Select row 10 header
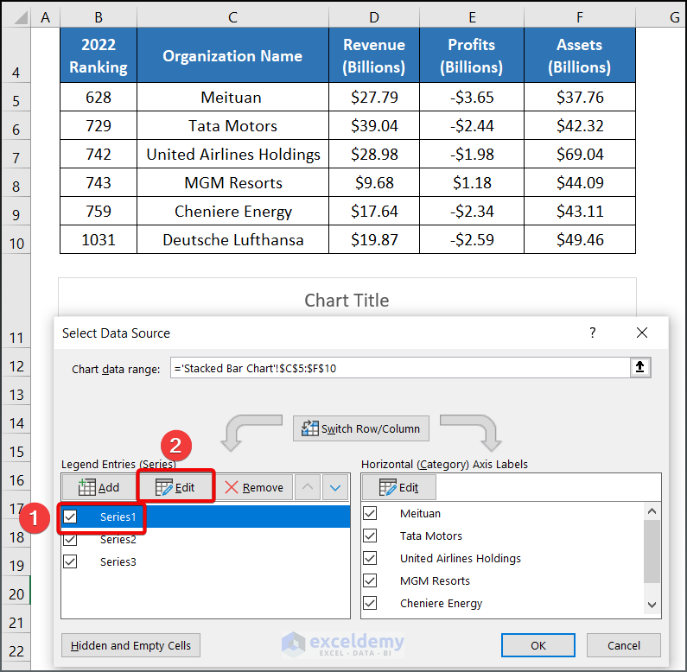 16,239
